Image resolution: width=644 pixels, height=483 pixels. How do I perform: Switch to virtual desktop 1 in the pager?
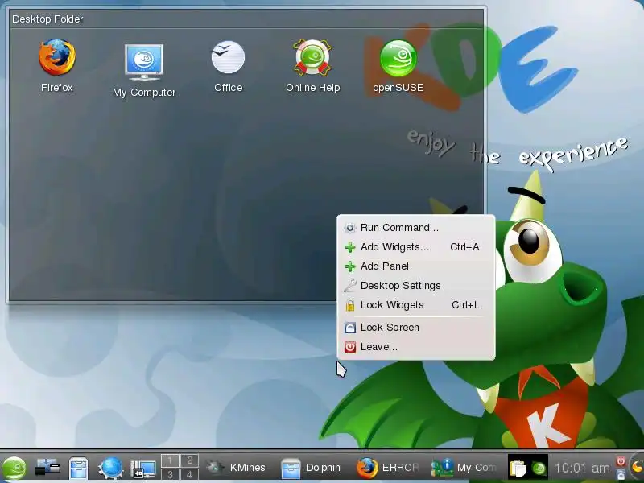[170, 460]
